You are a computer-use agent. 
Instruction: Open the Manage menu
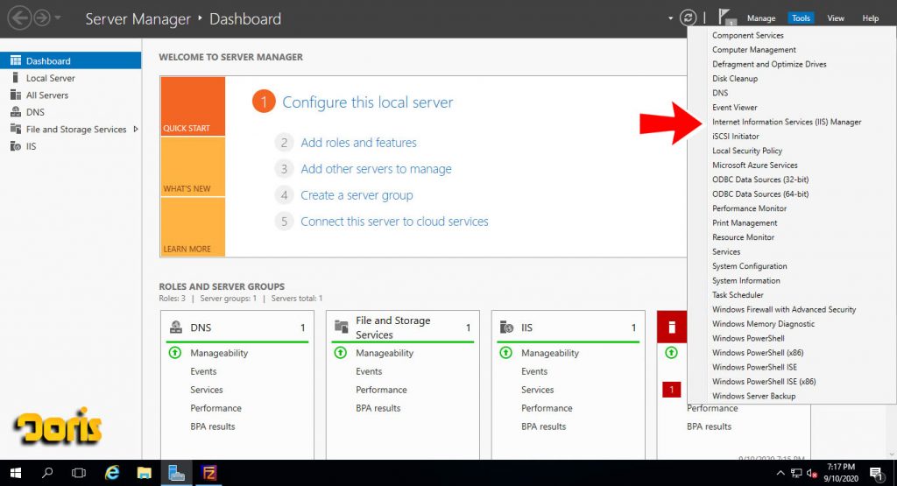761,18
